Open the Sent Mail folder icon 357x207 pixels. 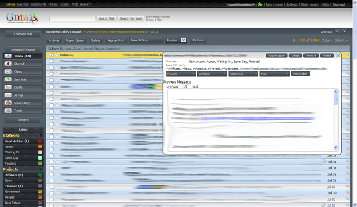click(x=8, y=79)
